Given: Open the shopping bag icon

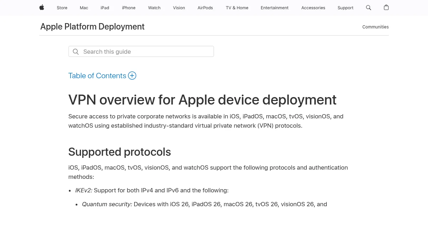Looking at the screenshot, I should click(386, 7).
